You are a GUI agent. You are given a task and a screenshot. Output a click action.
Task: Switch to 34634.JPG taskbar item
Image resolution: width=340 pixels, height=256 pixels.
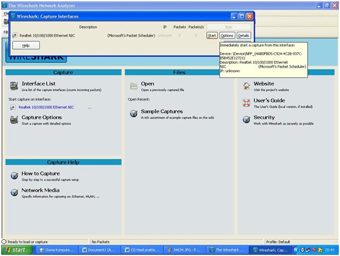click(x=184, y=250)
